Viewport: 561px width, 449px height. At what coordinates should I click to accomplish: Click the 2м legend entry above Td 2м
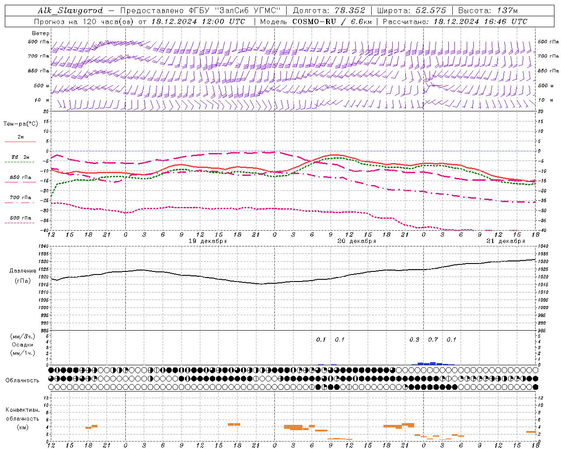coord(21,137)
